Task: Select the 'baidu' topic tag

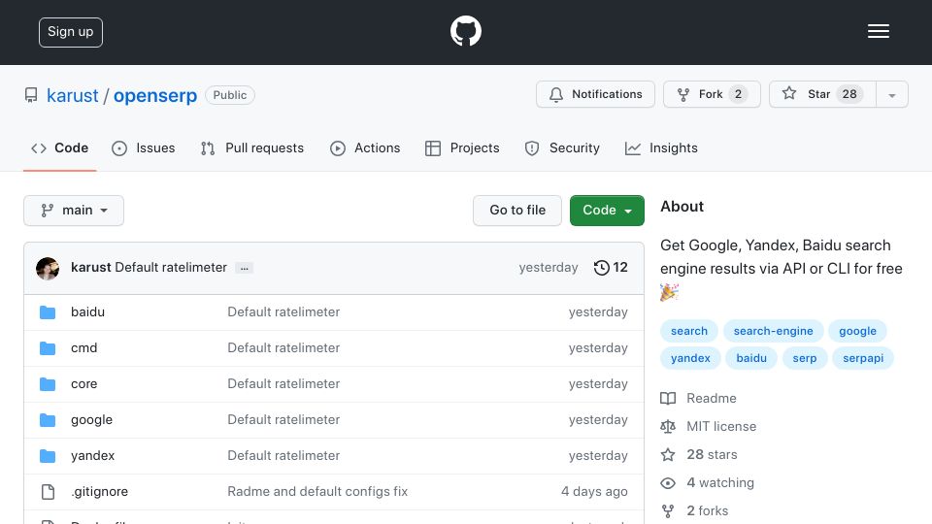Action: pos(751,358)
